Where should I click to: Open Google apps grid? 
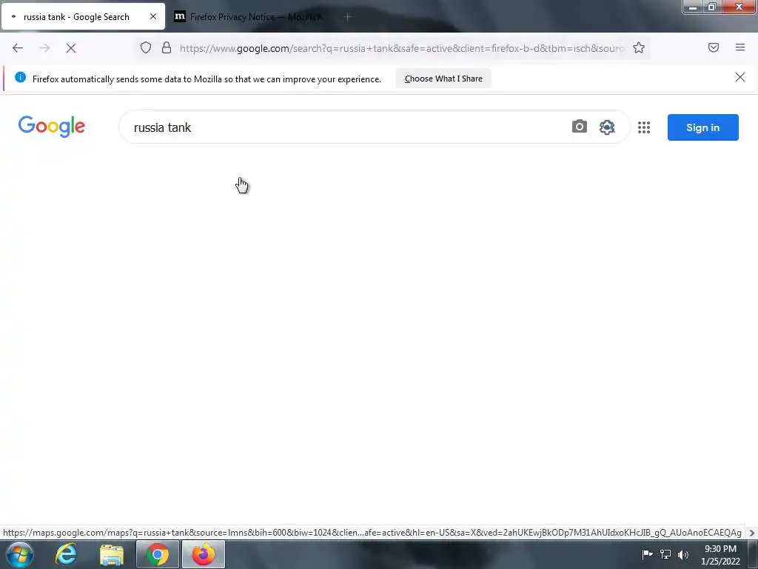pyautogui.click(x=643, y=127)
